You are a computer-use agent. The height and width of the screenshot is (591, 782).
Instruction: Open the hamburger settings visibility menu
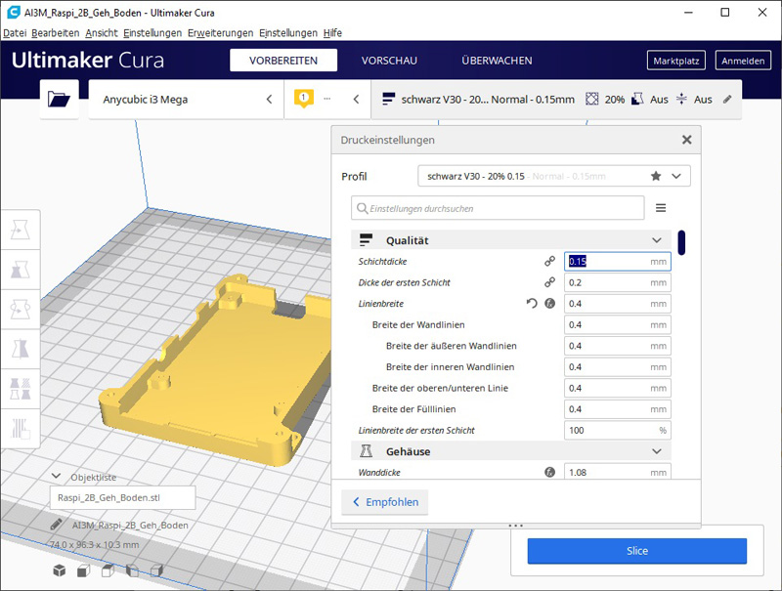[x=661, y=208]
